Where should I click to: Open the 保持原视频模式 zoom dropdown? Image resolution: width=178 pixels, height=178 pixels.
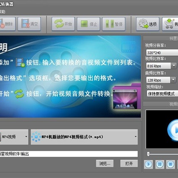point(162,93)
